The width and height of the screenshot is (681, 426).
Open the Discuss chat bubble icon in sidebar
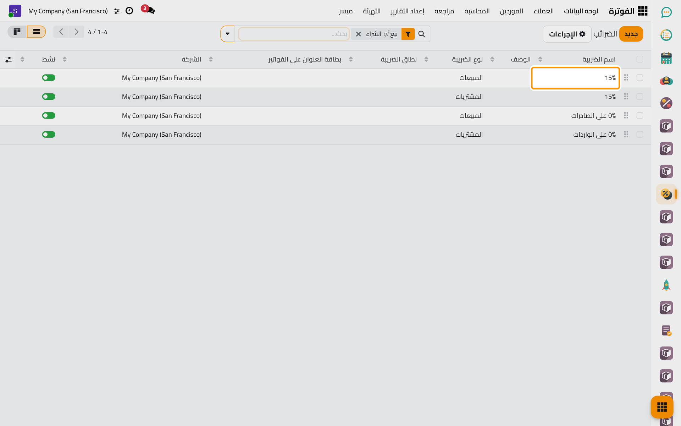click(666, 12)
